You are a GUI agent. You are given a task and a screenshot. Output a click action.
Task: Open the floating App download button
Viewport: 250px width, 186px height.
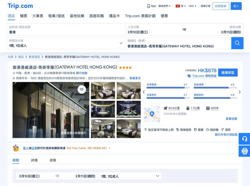pyautogui.click(x=244, y=151)
